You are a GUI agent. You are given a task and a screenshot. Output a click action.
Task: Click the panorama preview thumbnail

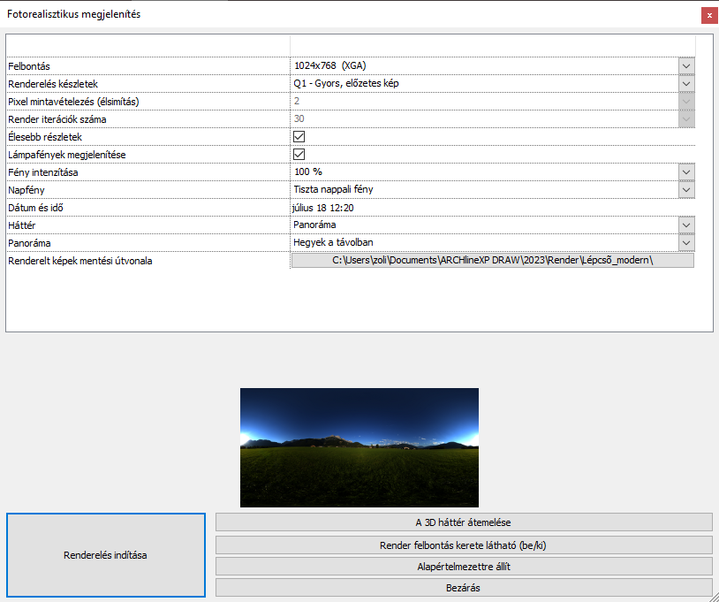click(x=359, y=447)
